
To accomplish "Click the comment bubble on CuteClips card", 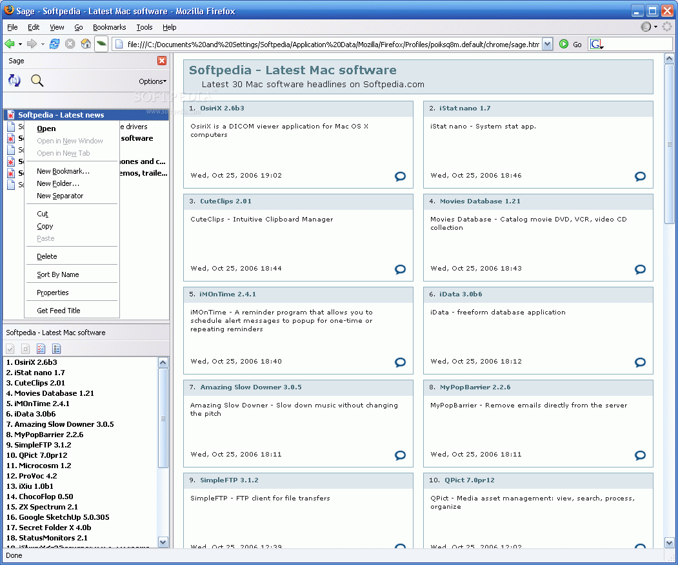I will (401, 269).
